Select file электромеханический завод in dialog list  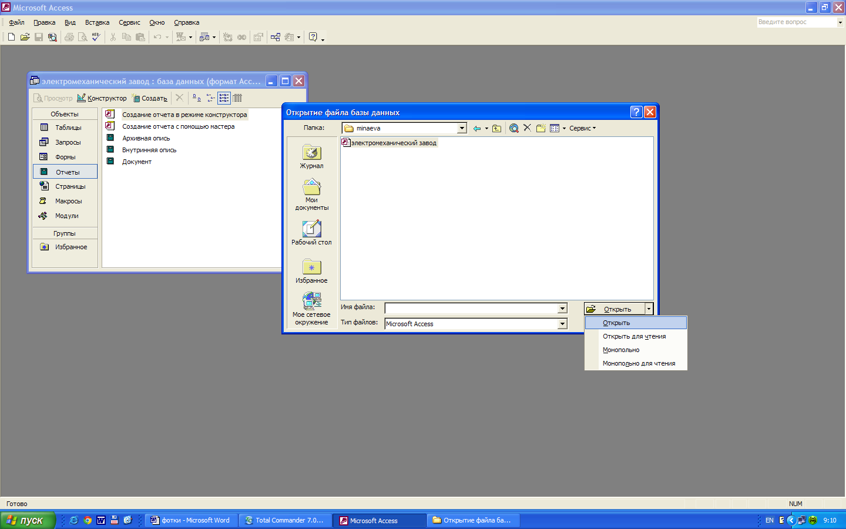pyautogui.click(x=389, y=143)
